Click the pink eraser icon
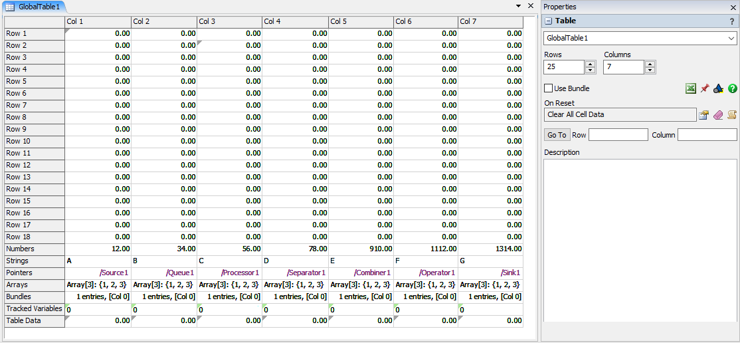Image resolution: width=740 pixels, height=343 pixels. (718, 115)
